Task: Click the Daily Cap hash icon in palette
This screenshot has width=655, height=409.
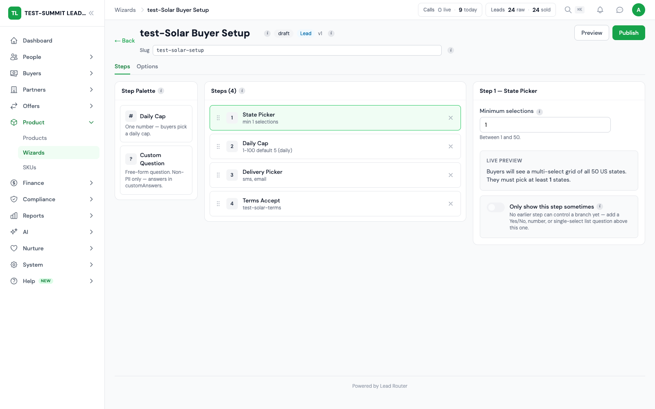Action: click(x=131, y=116)
